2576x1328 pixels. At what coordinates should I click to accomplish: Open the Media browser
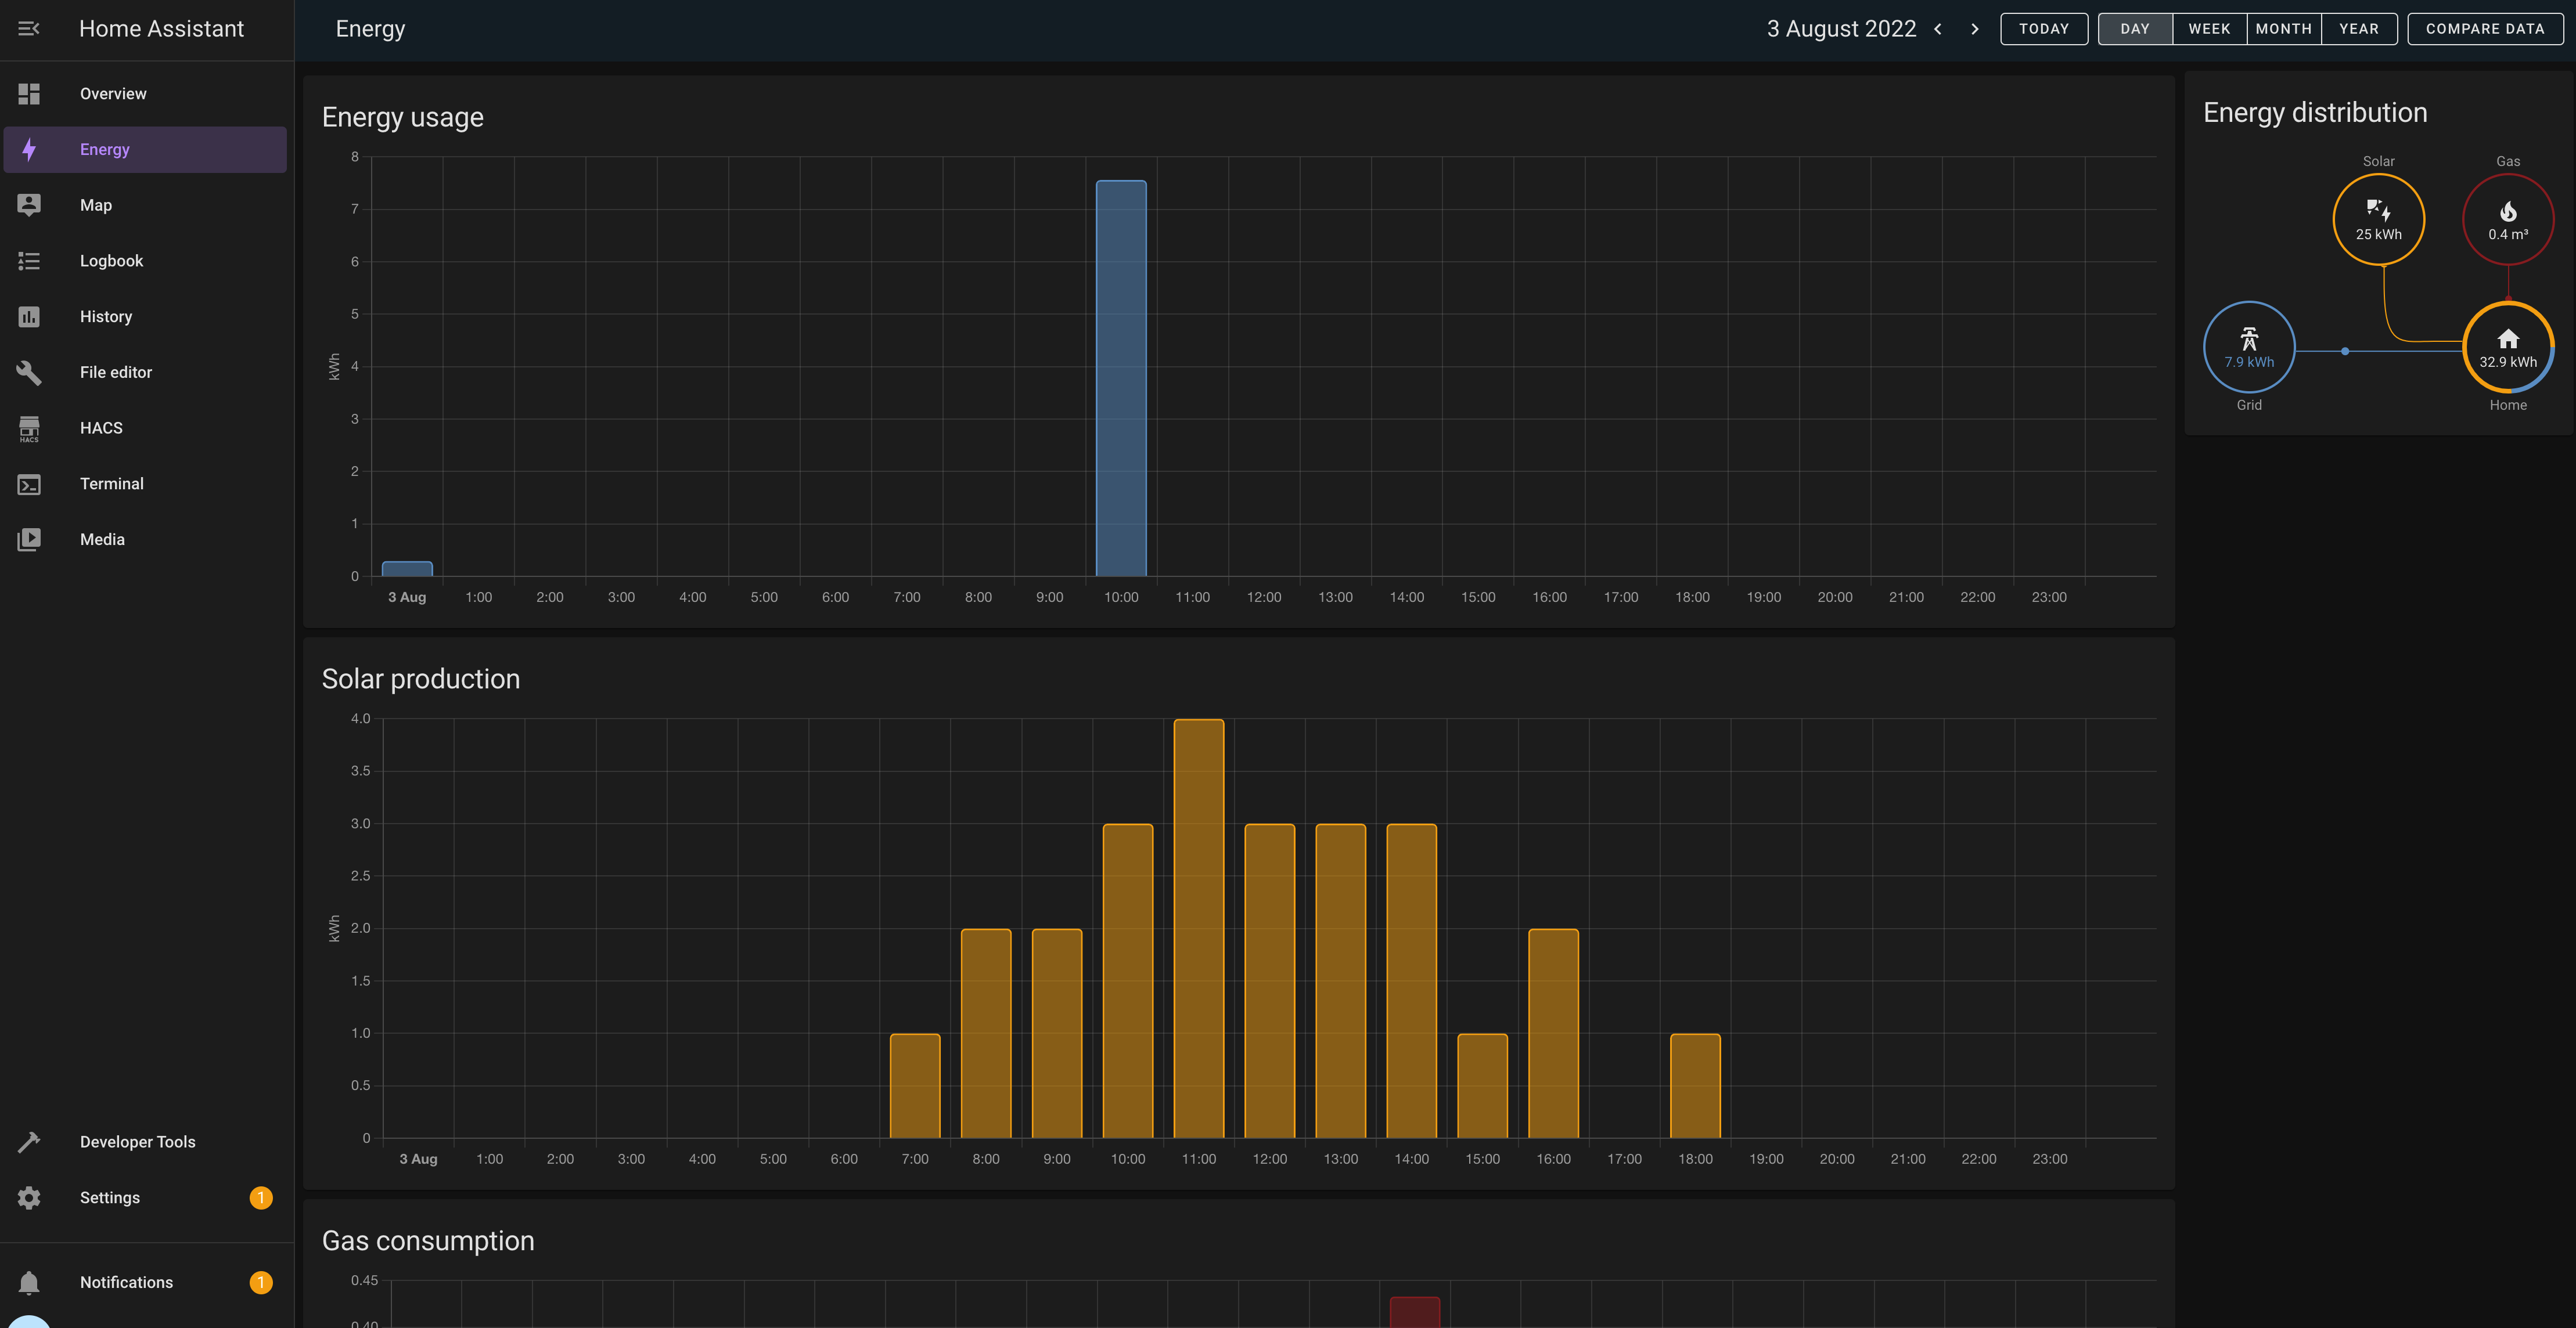point(102,539)
